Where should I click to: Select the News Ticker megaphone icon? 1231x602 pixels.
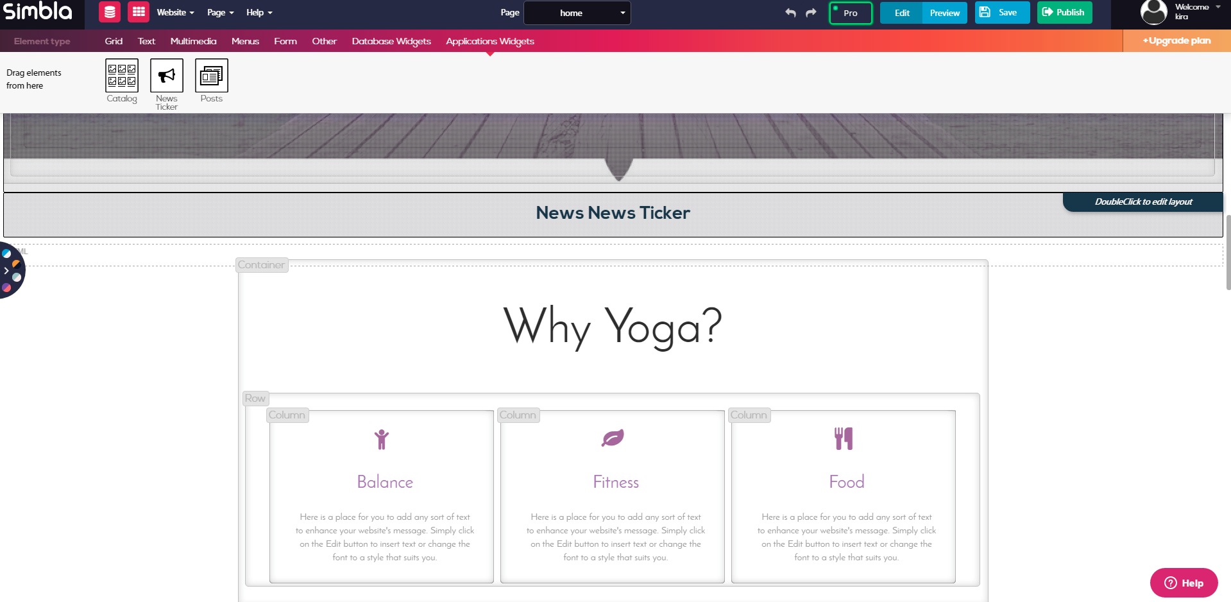coord(167,75)
